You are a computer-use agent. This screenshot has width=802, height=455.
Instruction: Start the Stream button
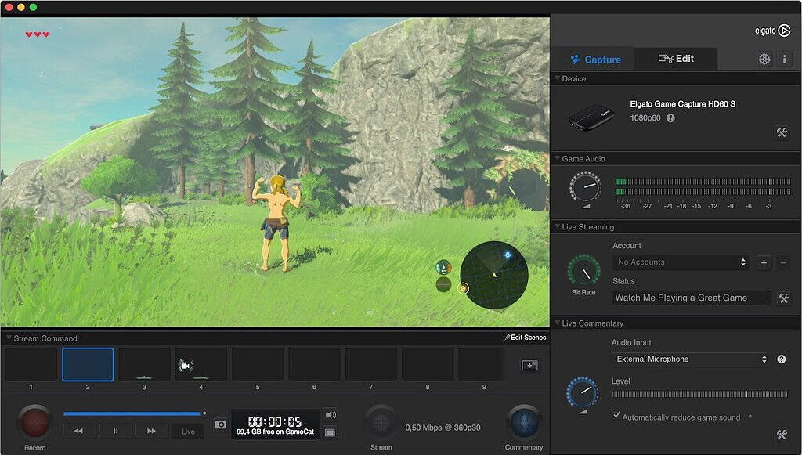coord(381,423)
